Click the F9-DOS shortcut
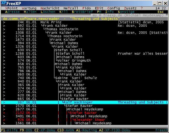This screenshot has width=169, height=133. tap(26, 130)
